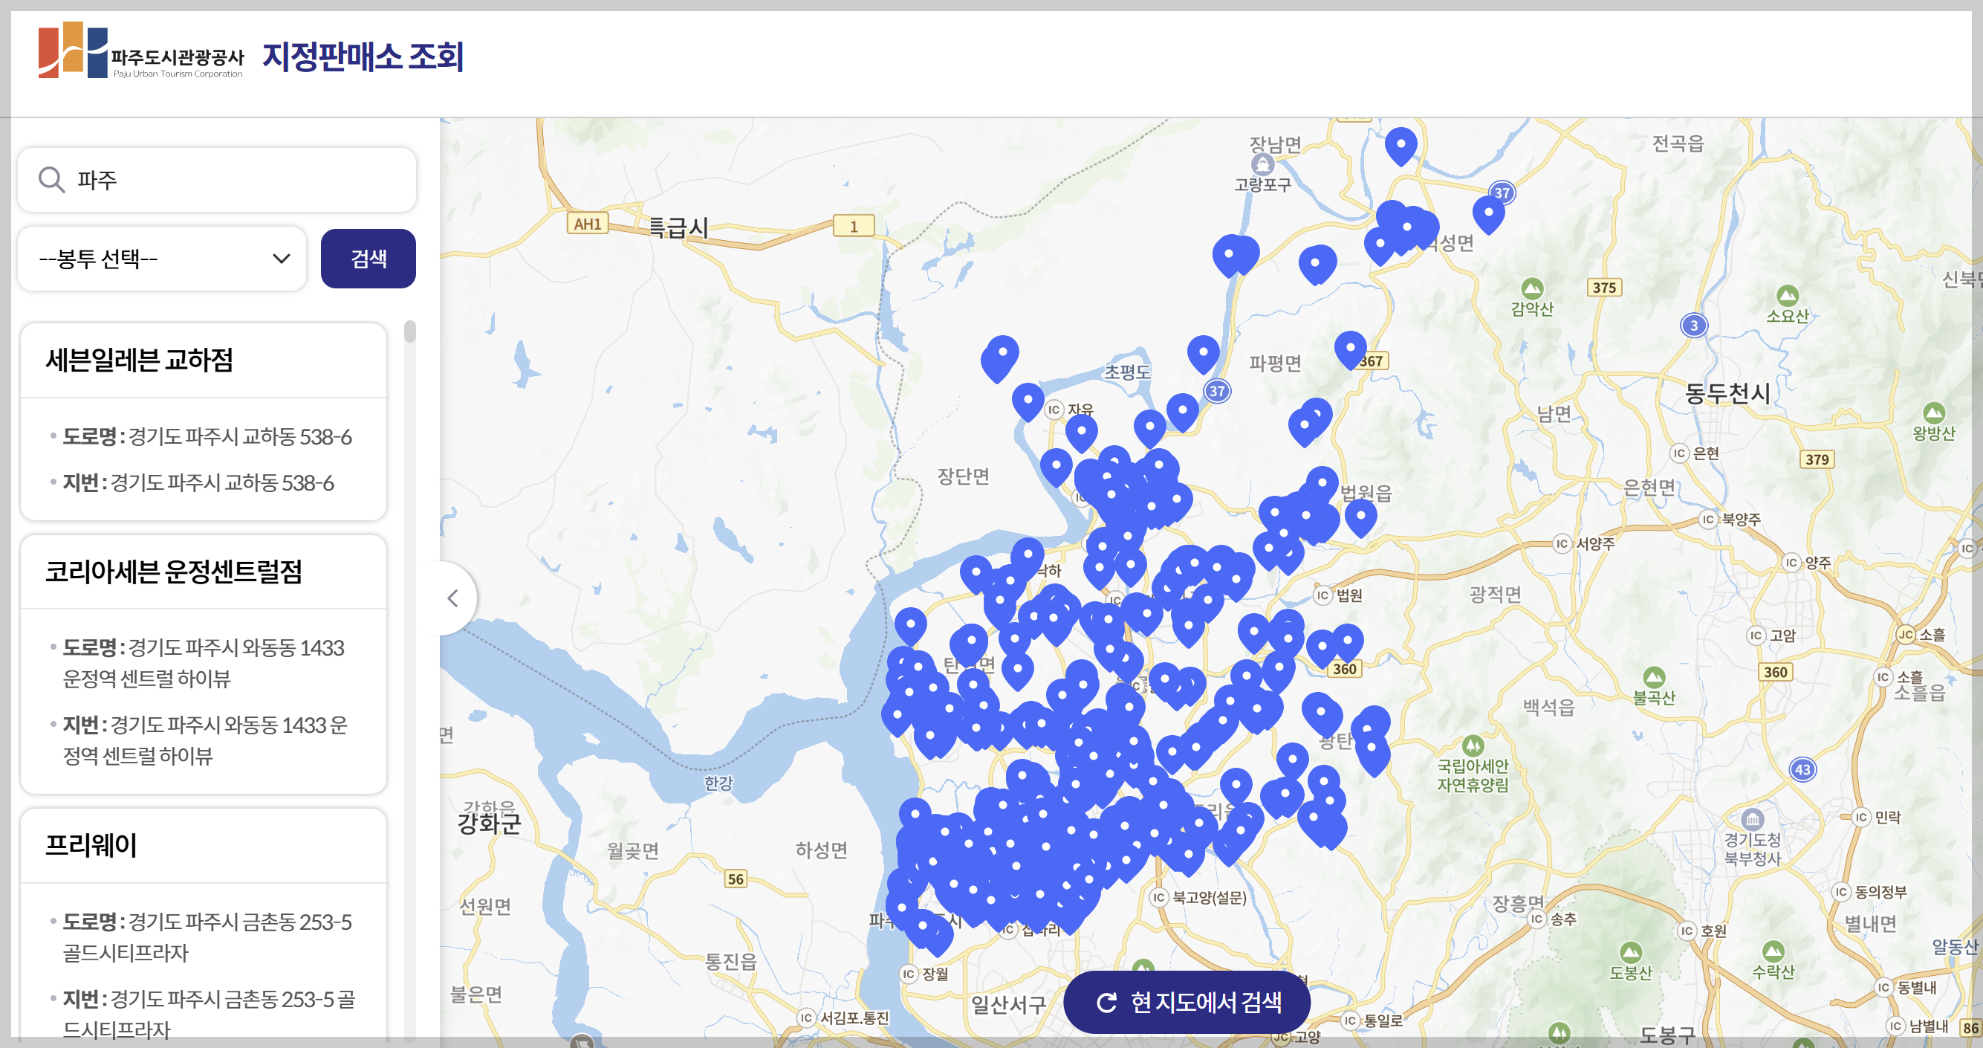1983x1048 pixels.
Task: Click the 지정판매소 조회 page title
Action: (363, 56)
